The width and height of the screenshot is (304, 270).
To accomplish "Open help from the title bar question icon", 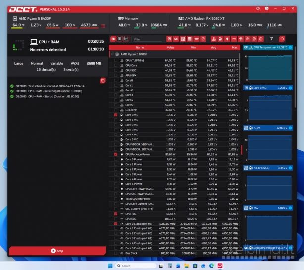I will point(258,9).
